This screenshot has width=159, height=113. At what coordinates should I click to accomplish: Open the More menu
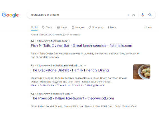[112, 27]
